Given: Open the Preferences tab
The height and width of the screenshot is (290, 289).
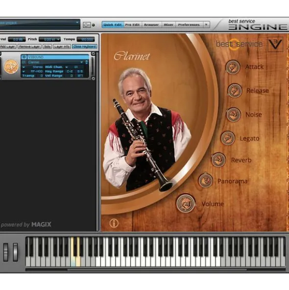Looking at the screenshot, I should click(x=189, y=25).
